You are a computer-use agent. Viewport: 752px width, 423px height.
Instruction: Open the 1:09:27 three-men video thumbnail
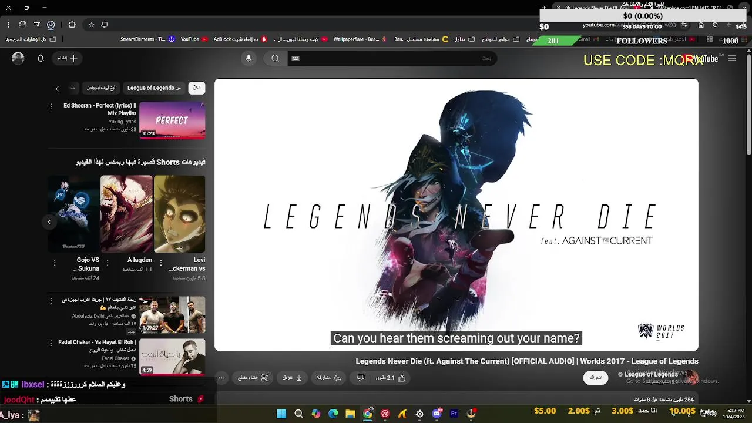(172, 315)
